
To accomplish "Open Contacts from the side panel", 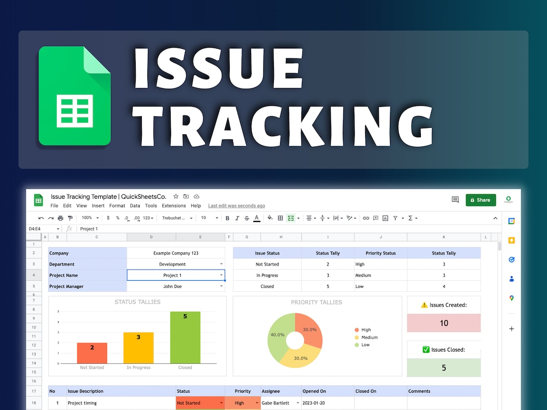I will click(x=511, y=279).
